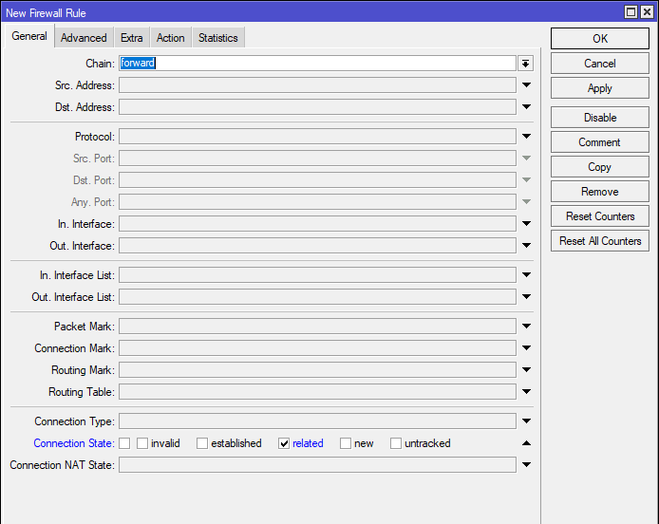Screen dimensions: 659x524
Task: Disable the firewall rule
Action: 600,118
